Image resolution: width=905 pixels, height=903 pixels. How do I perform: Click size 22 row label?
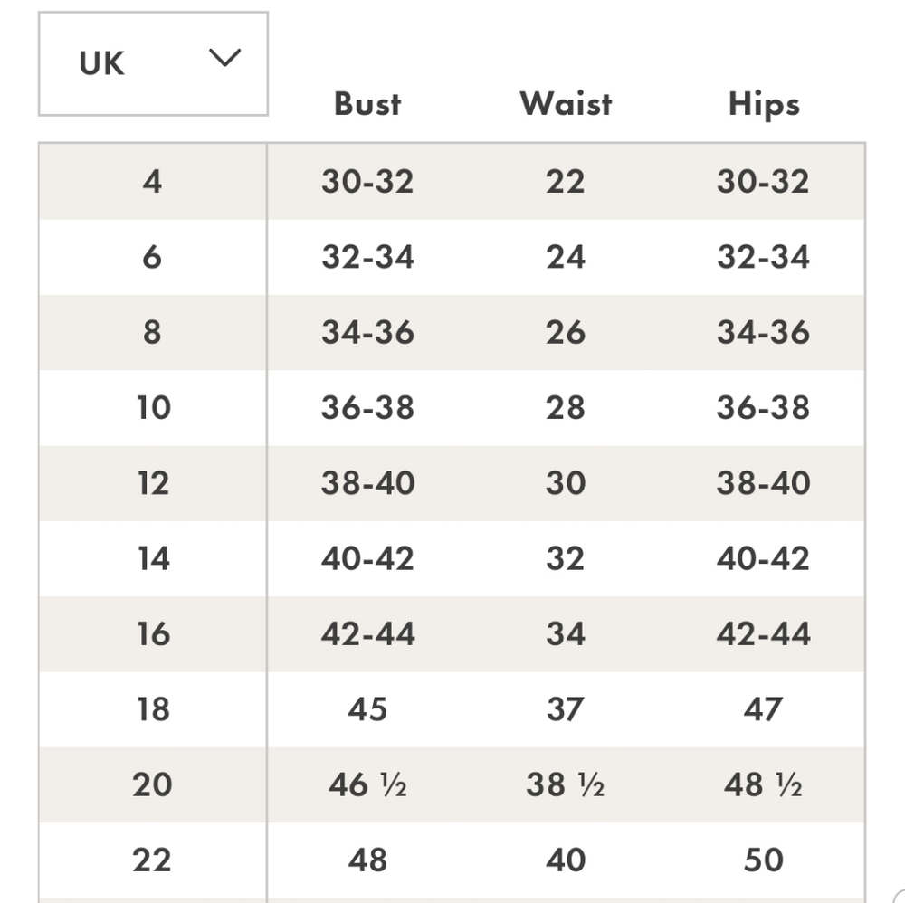click(x=152, y=860)
